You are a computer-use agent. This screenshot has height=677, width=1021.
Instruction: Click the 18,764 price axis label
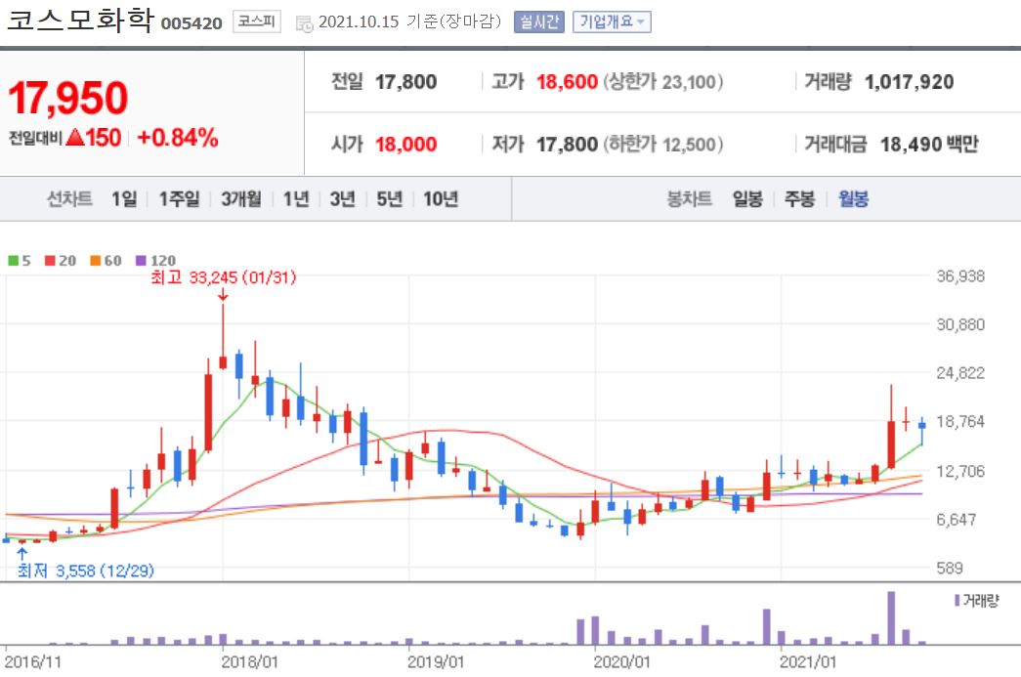[960, 421]
